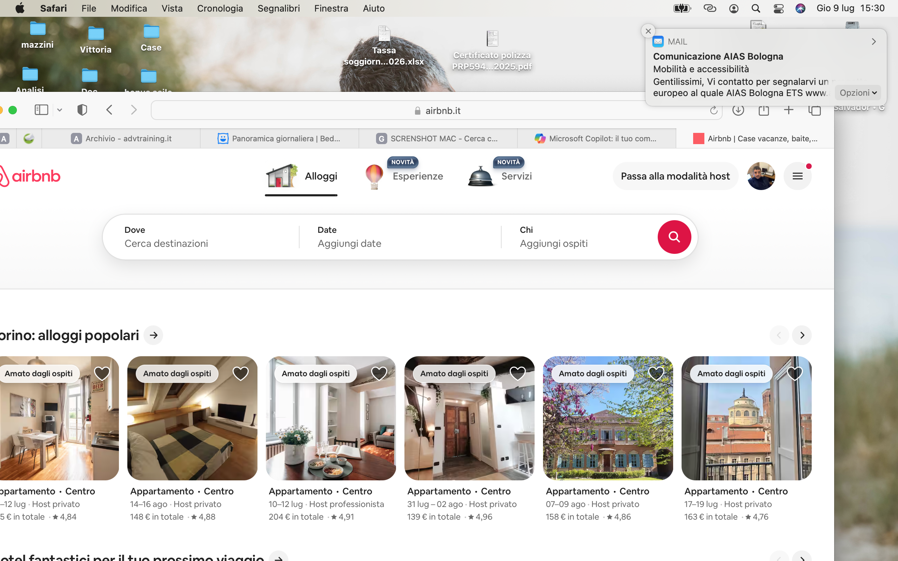The image size is (898, 561).
Task: Open the Airbnb hamburger menu
Action: [797, 176]
